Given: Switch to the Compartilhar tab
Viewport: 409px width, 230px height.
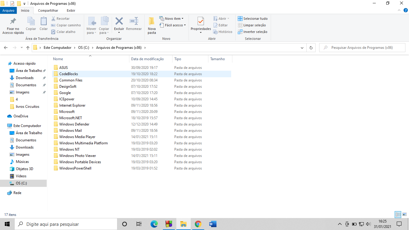Looking at the screenshot, I should click(x=48, y=10).
